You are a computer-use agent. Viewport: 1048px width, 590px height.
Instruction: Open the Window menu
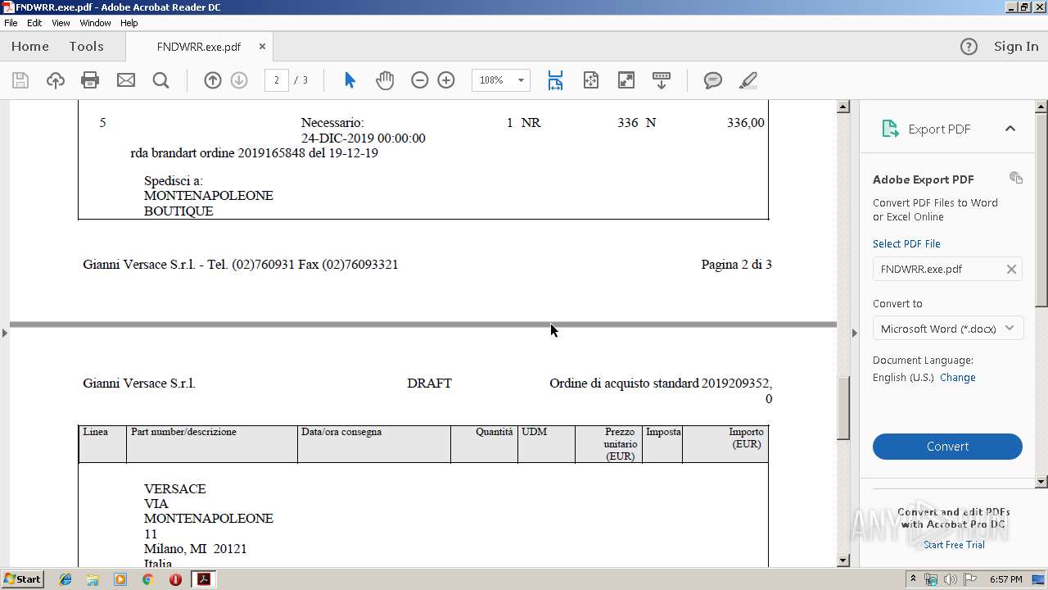[95, 23]
